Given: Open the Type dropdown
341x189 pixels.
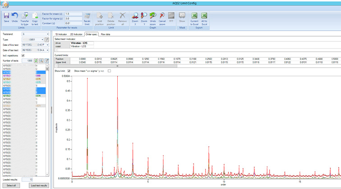Looking at the screenshot, I should point(42,40).
